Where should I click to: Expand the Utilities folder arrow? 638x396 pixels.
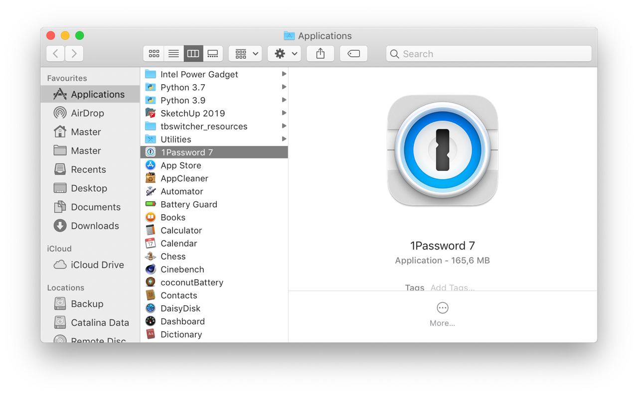[284, 139]
